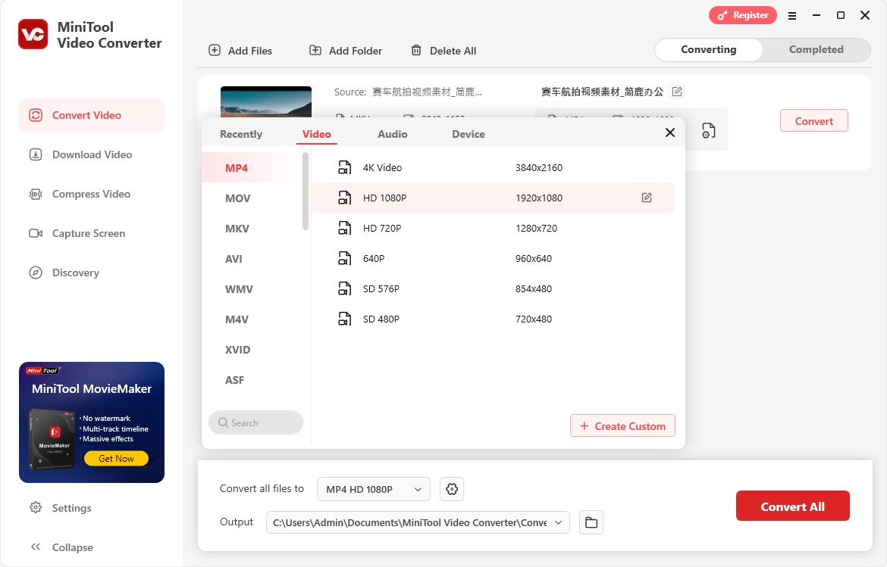Image resolution: width=887 pixels, height=567 pixels.
Task: Switch to the Compress Video tool
Action: tap(91, 194)
